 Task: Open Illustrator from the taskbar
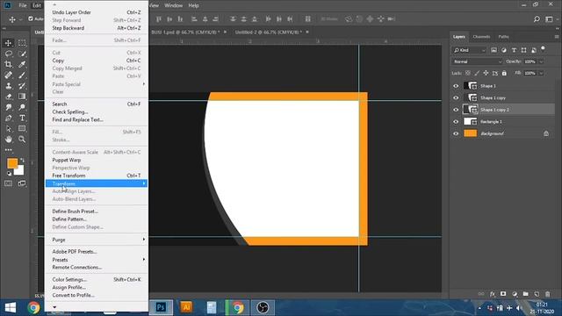pyautogui.click(x=186, y=307)
